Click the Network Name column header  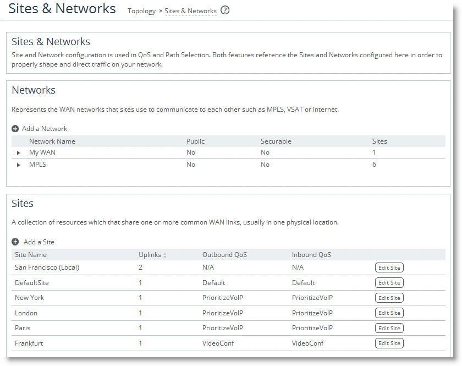click(x=52, y=141)
